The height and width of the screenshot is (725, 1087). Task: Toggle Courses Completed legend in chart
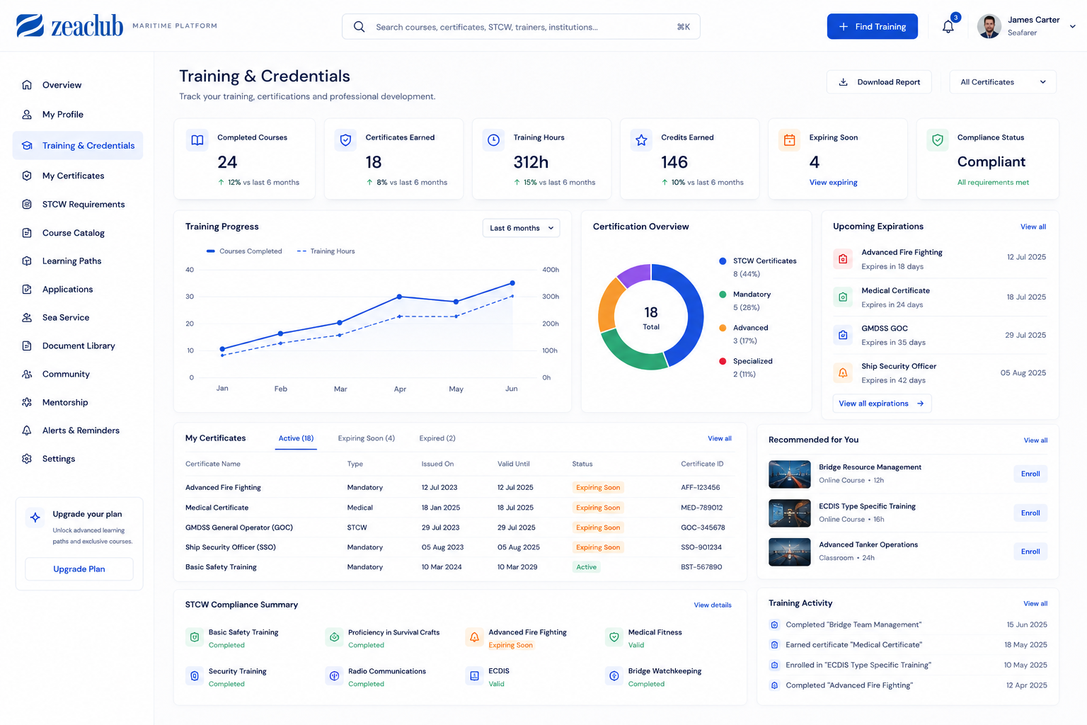(244, 251)
